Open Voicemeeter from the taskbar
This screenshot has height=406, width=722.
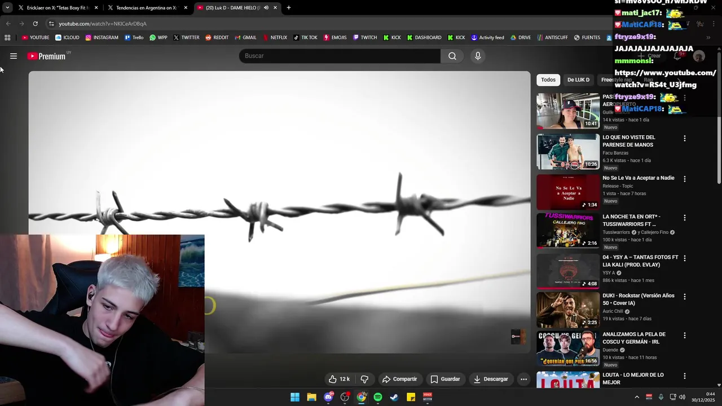[428, 397]
